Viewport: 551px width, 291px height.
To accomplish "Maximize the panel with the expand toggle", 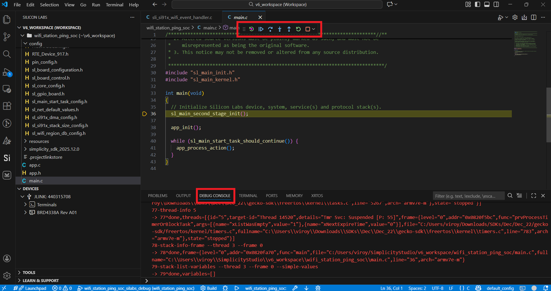I will pos(533,195).
